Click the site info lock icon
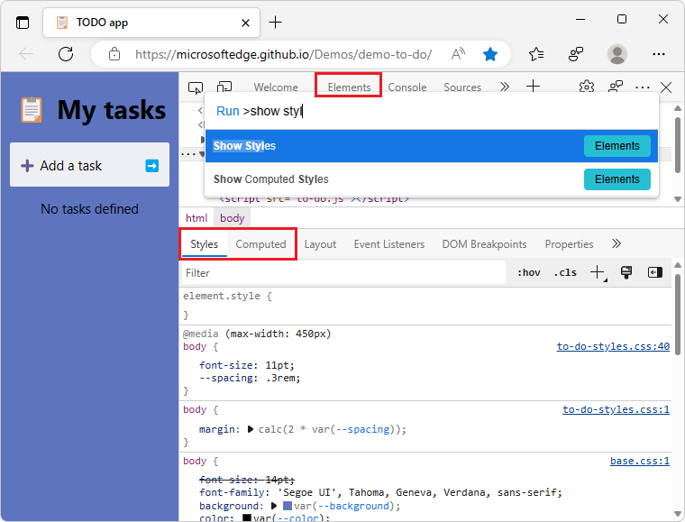685x522 pixels. pos(114,54)
